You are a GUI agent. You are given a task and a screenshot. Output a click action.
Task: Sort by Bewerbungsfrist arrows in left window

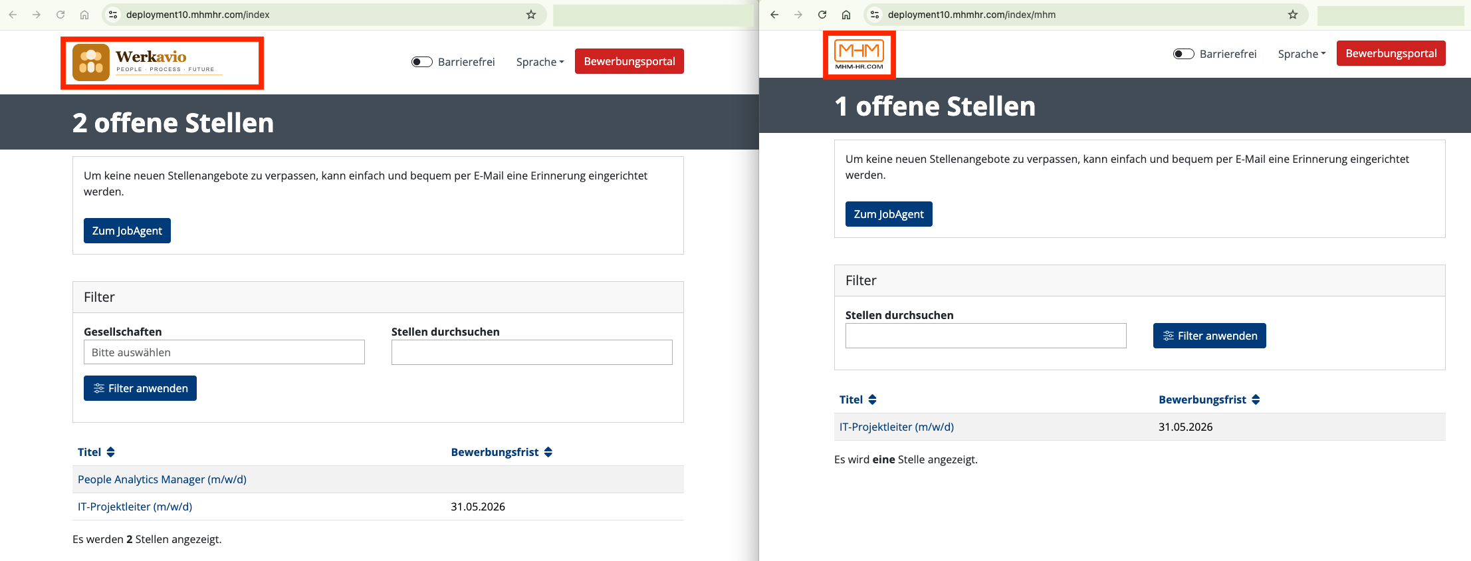(548, 452)
